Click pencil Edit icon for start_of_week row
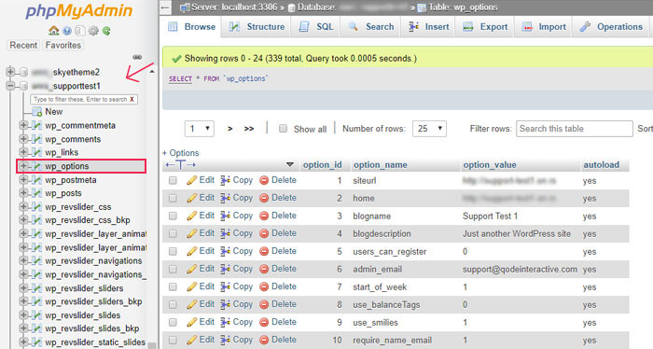653x349 pixels. [x=191, y=286]
